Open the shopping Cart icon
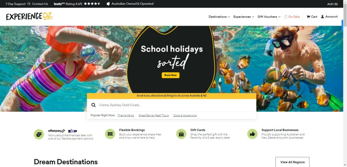Viewport: 347px width, 167px height. 308,17
